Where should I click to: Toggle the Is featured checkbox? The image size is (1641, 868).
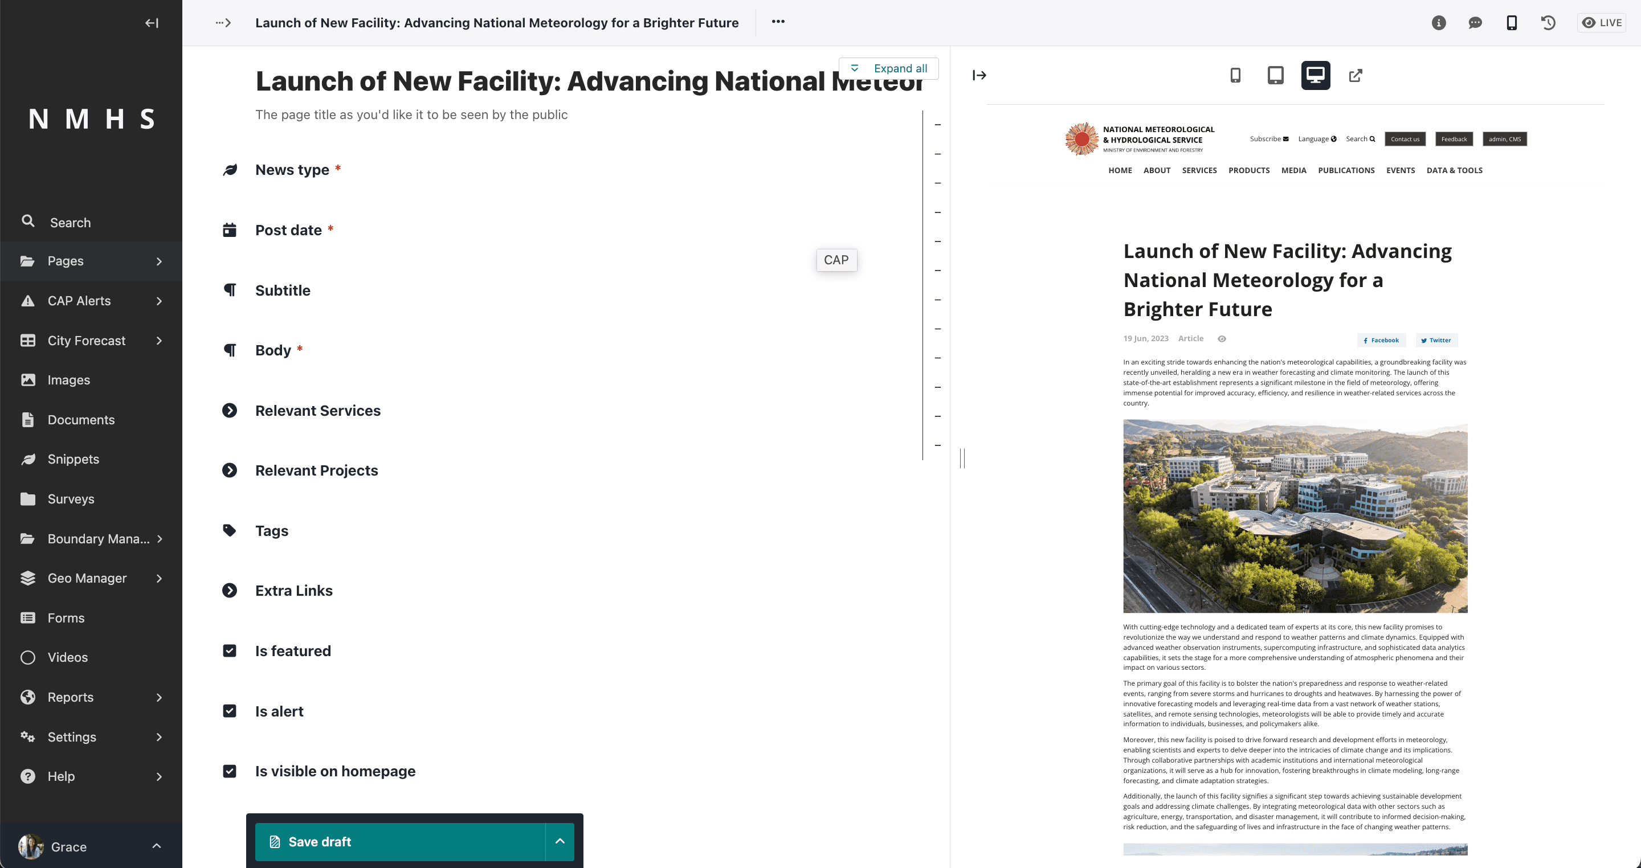tap(230, 651)
